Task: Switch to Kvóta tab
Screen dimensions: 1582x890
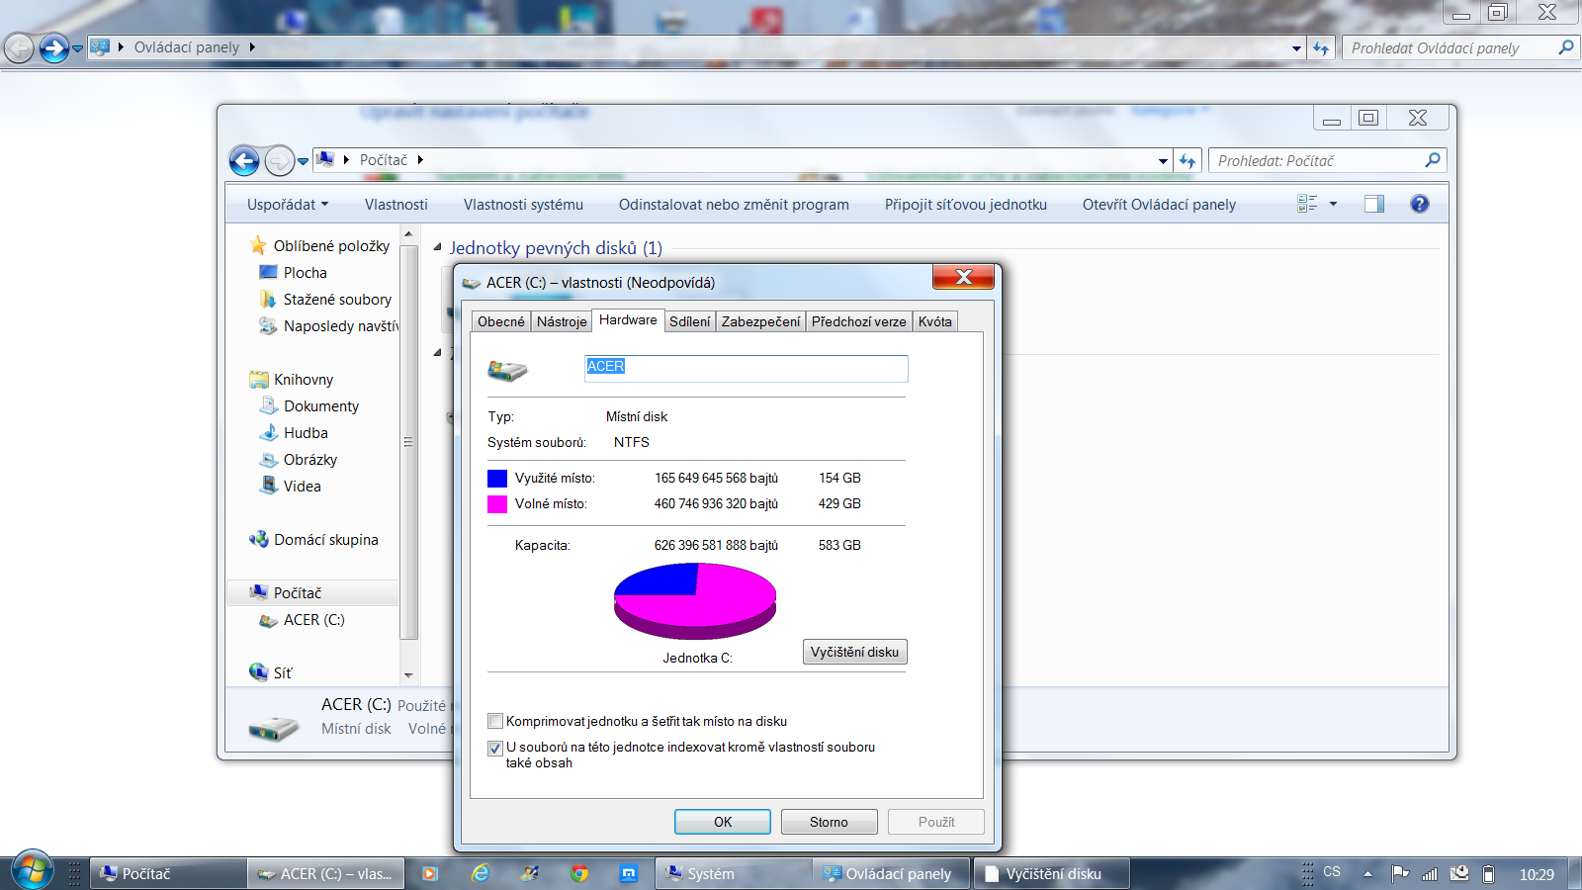Action: tap(934, 321)
